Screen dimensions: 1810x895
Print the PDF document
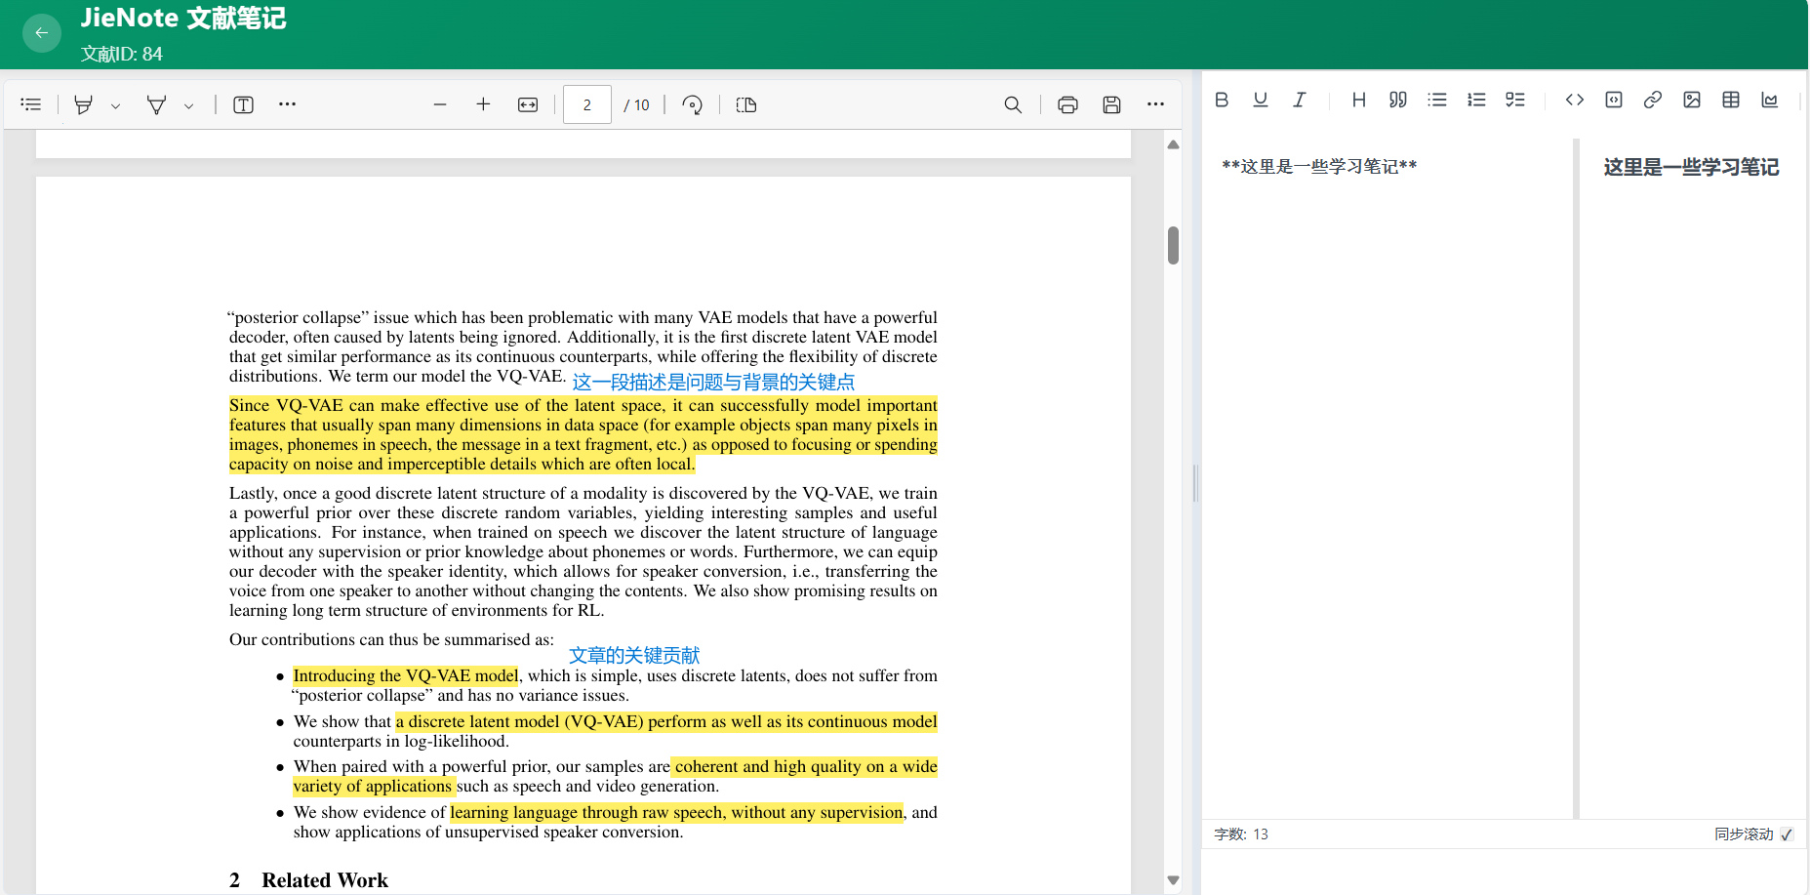pos(1068,104)
